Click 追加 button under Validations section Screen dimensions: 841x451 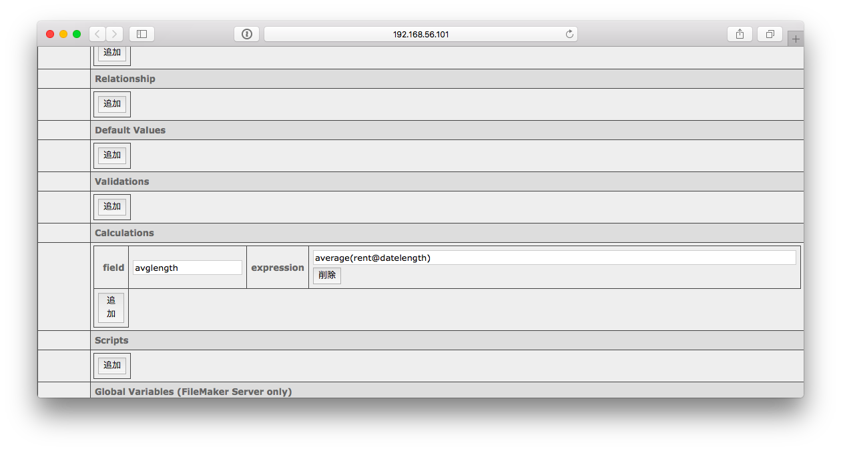pos(112,207)
